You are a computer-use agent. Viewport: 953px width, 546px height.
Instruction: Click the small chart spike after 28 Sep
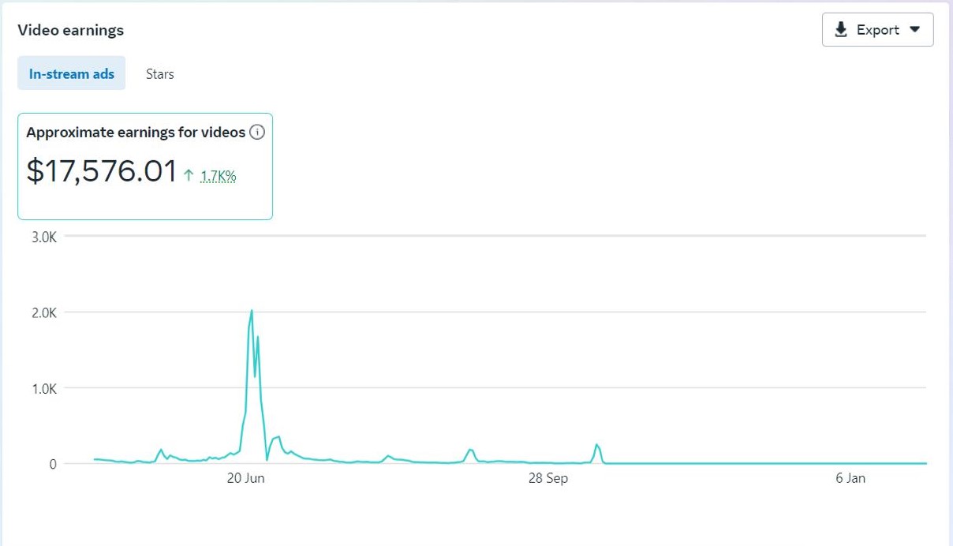click(x=597, y=446)
